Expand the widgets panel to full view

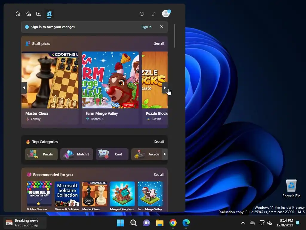[x=154, y=14]
